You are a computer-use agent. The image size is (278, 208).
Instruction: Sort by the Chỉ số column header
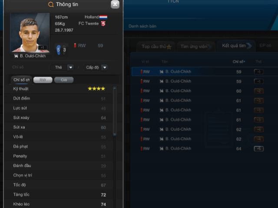pyautogui.click(x=238, y=62)
